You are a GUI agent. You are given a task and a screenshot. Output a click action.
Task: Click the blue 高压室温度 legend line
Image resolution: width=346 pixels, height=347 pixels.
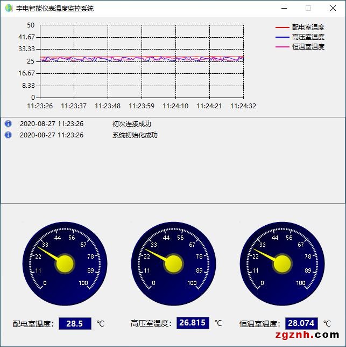point(282,37)
